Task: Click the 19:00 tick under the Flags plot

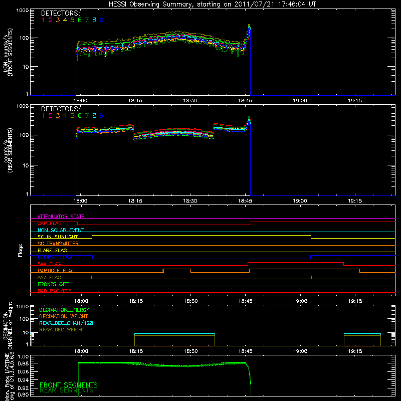Action: pyautogui.click(x=300, y=301)
